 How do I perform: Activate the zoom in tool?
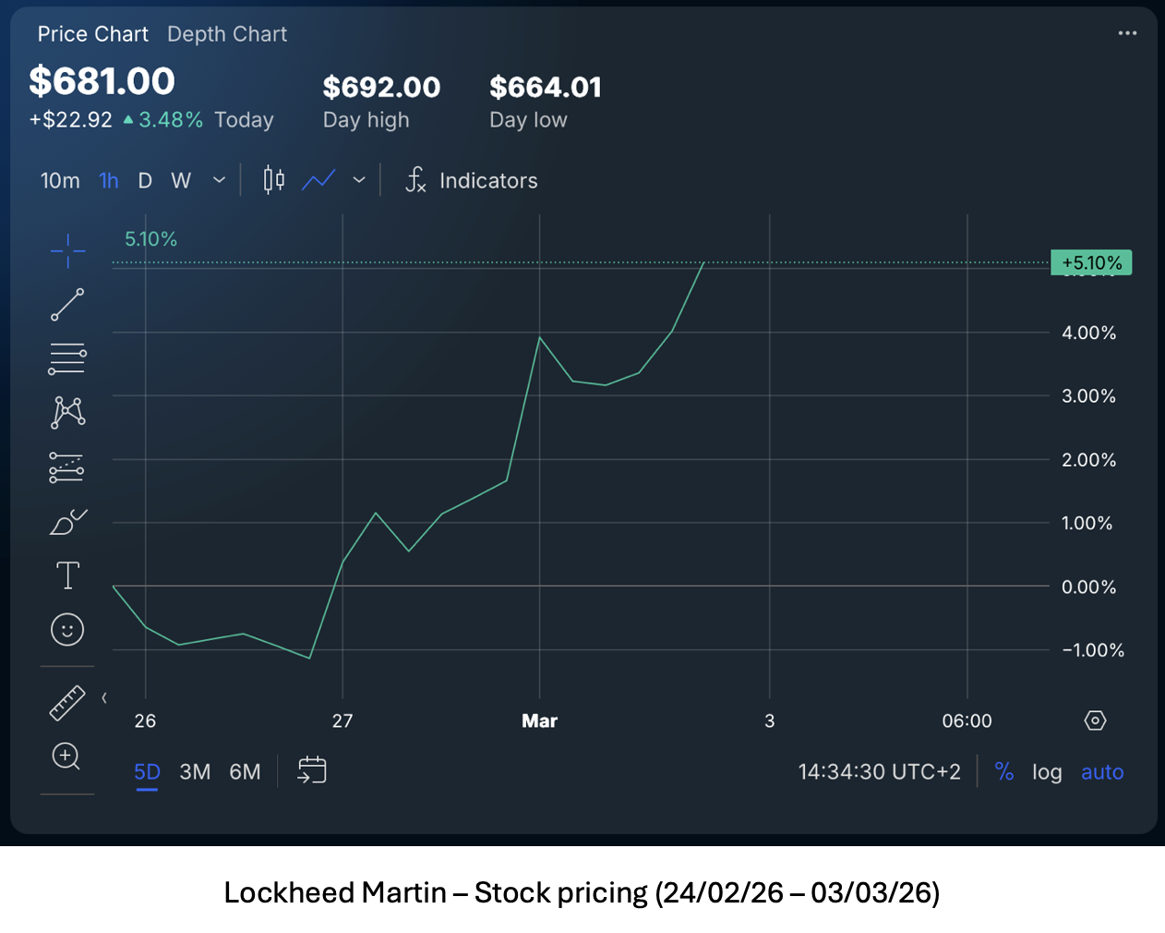(x=66, y=757)
